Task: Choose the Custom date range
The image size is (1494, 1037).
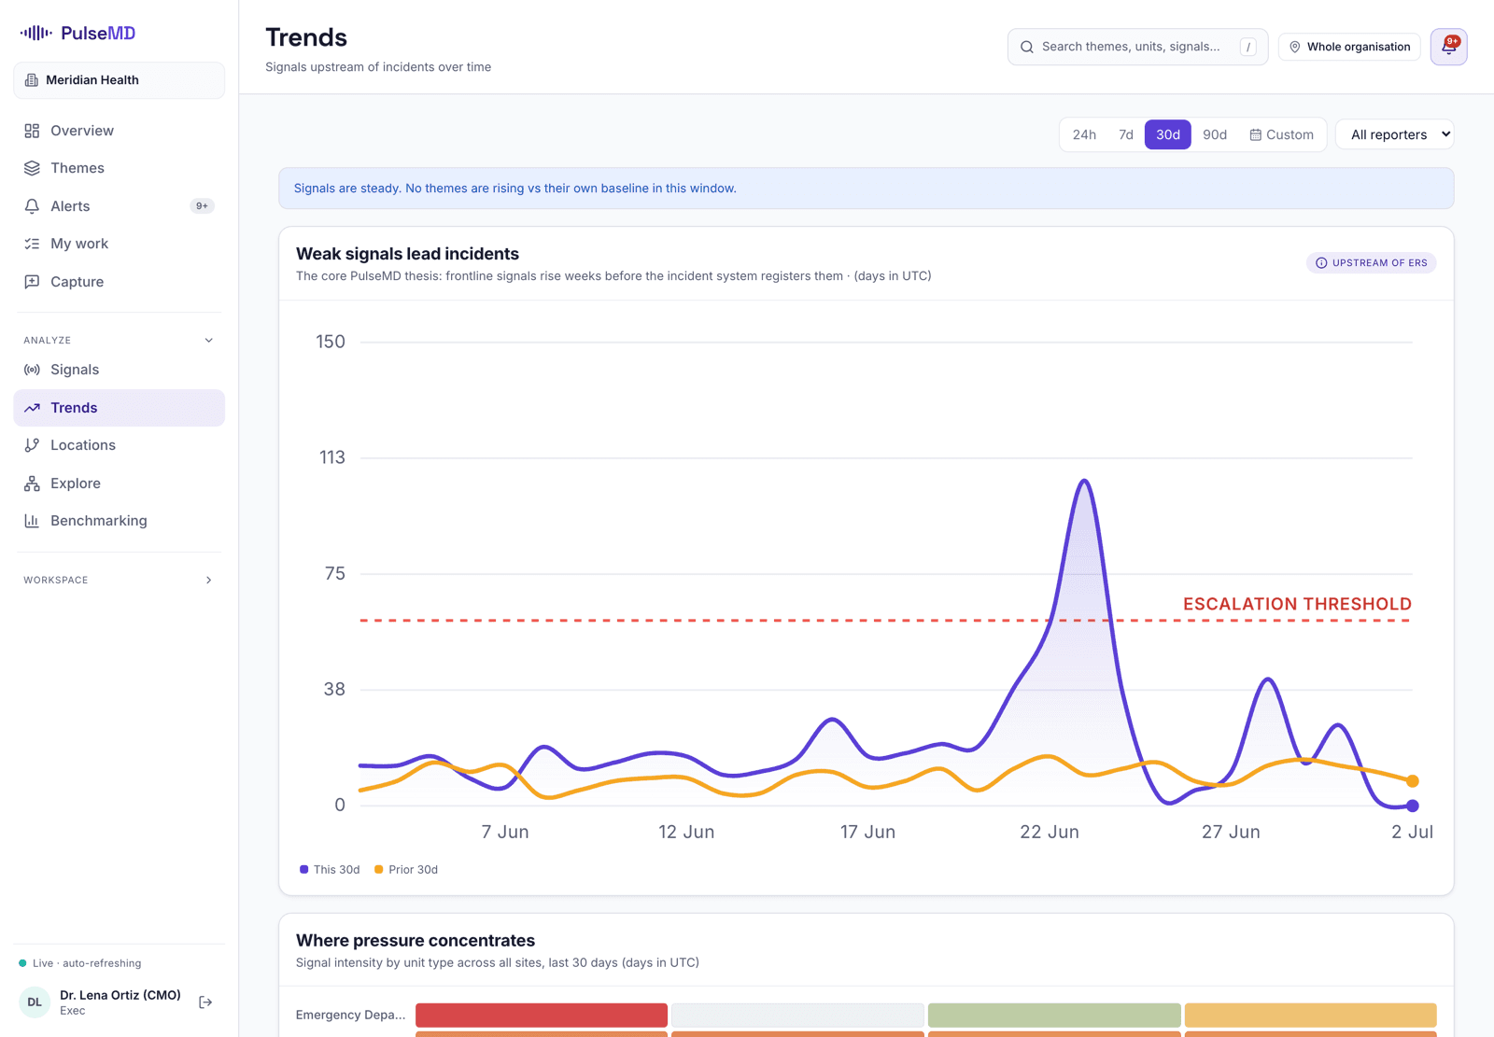Action: pos(1281,134)
